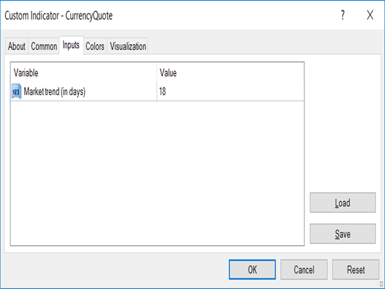Go to the Colors tab
The height and width of the screenshot is (289, 385).
coord(95,46)
